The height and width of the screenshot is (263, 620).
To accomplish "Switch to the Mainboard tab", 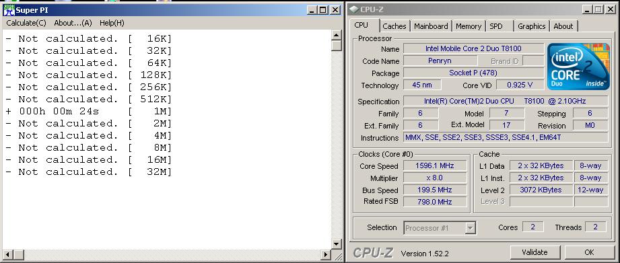I will pos(431,26).
